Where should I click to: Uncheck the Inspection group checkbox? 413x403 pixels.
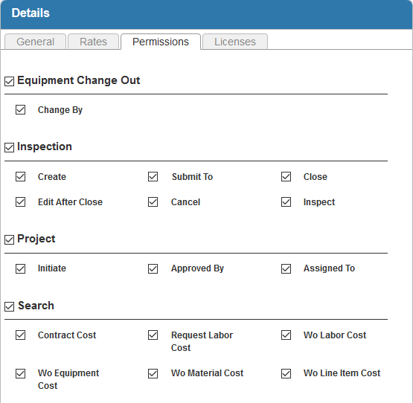pyautogui.click(x=9, y=147)
